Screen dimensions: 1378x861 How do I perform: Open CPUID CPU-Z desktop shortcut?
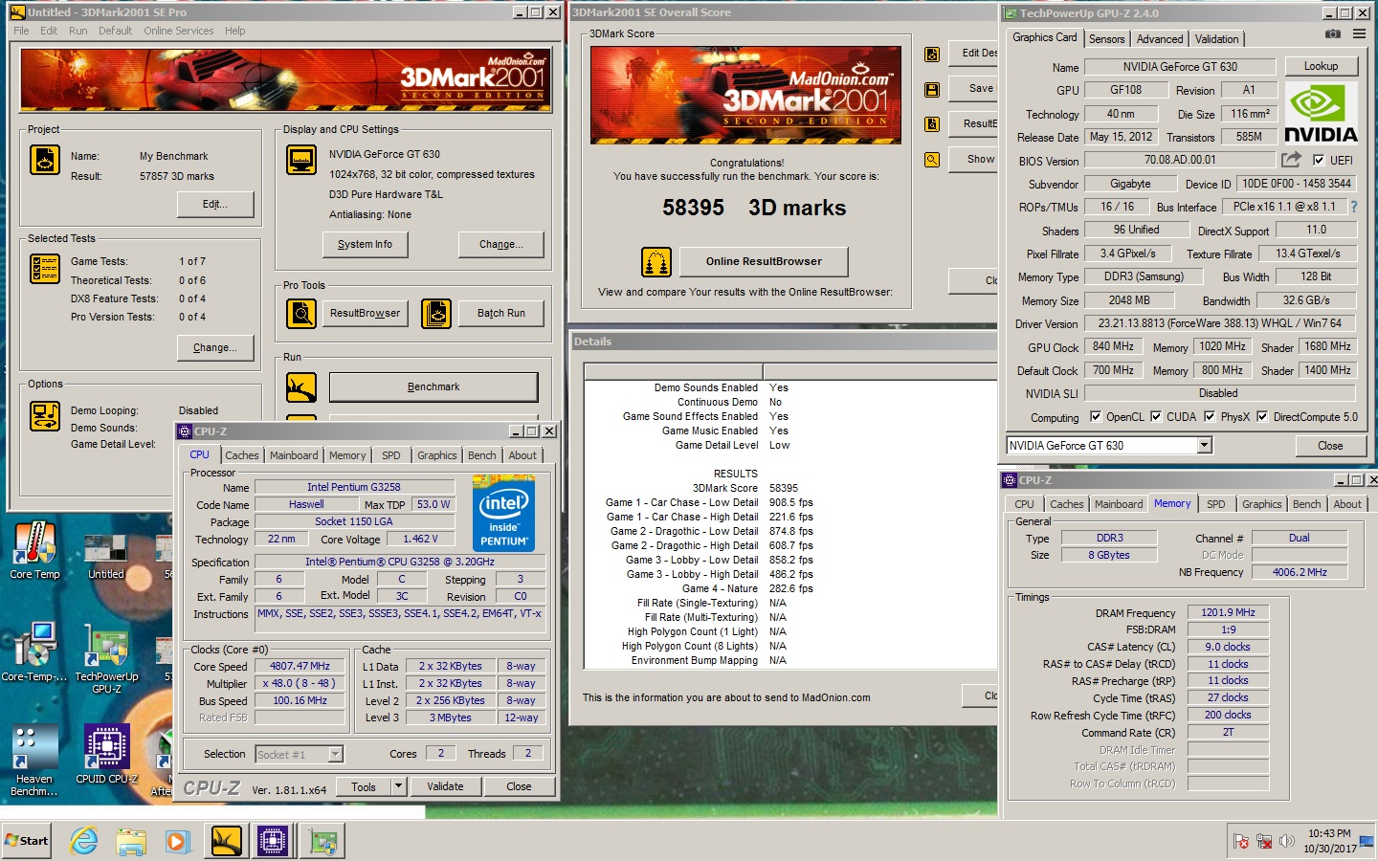[106, 755]
